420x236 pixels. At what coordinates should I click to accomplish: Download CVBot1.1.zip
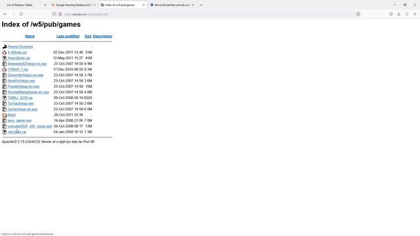click(18, 69)
